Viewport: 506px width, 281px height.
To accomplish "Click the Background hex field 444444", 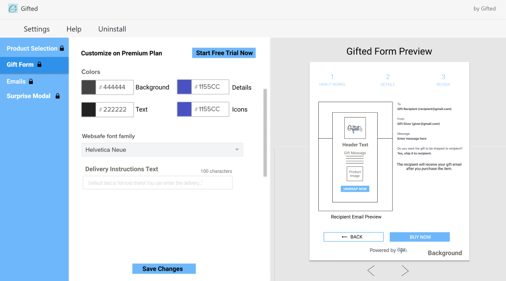I will [114, 87].
